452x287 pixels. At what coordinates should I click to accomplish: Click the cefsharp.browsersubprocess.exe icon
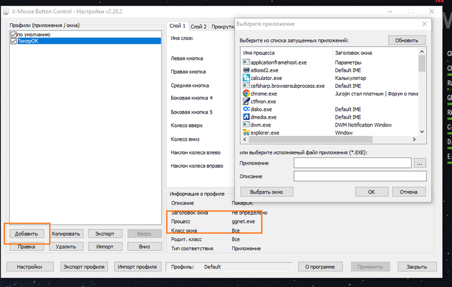(246, 86)
